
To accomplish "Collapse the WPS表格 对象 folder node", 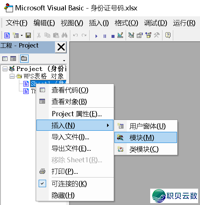I will click(x=12, y=77).
